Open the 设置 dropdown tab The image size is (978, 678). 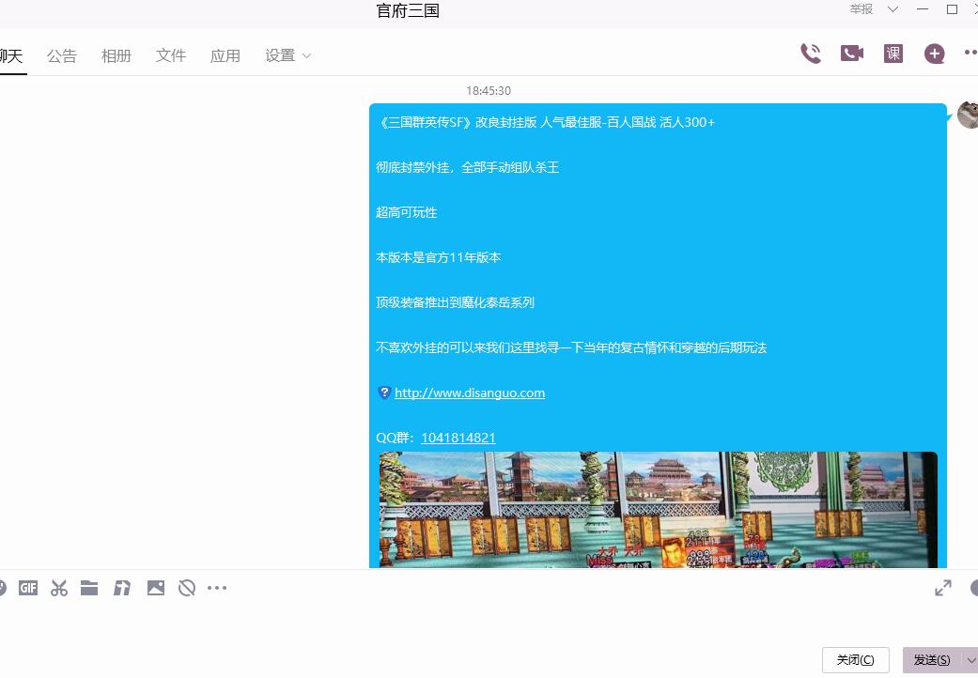[x=287, y=56]
